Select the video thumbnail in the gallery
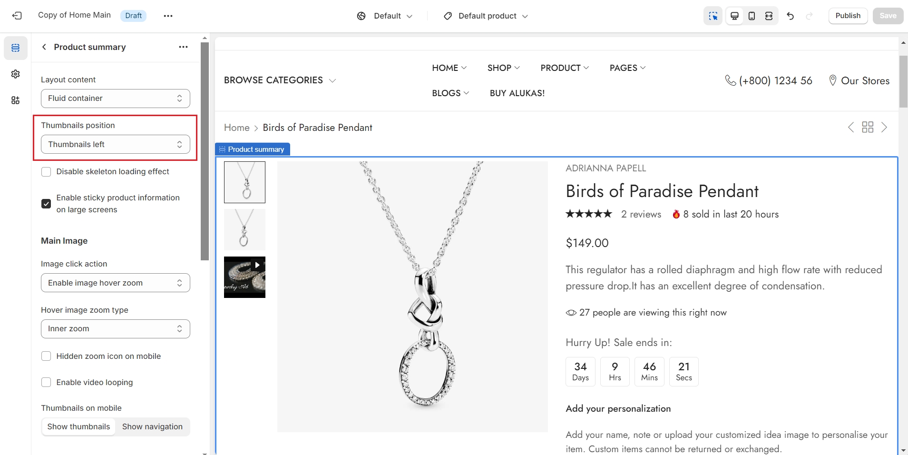This screenshot has height=455, width=908. [x=244, y=277]
